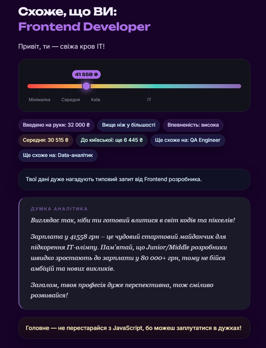Click the 'Введено на руки: 32 000 ₴' chip

coord(56,125)
